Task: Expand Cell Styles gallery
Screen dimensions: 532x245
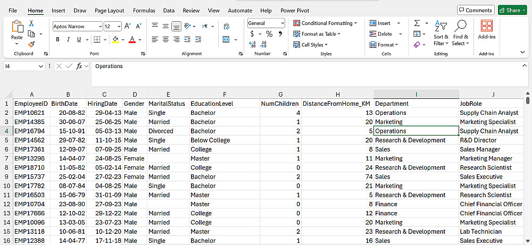Action: (310, 45)
